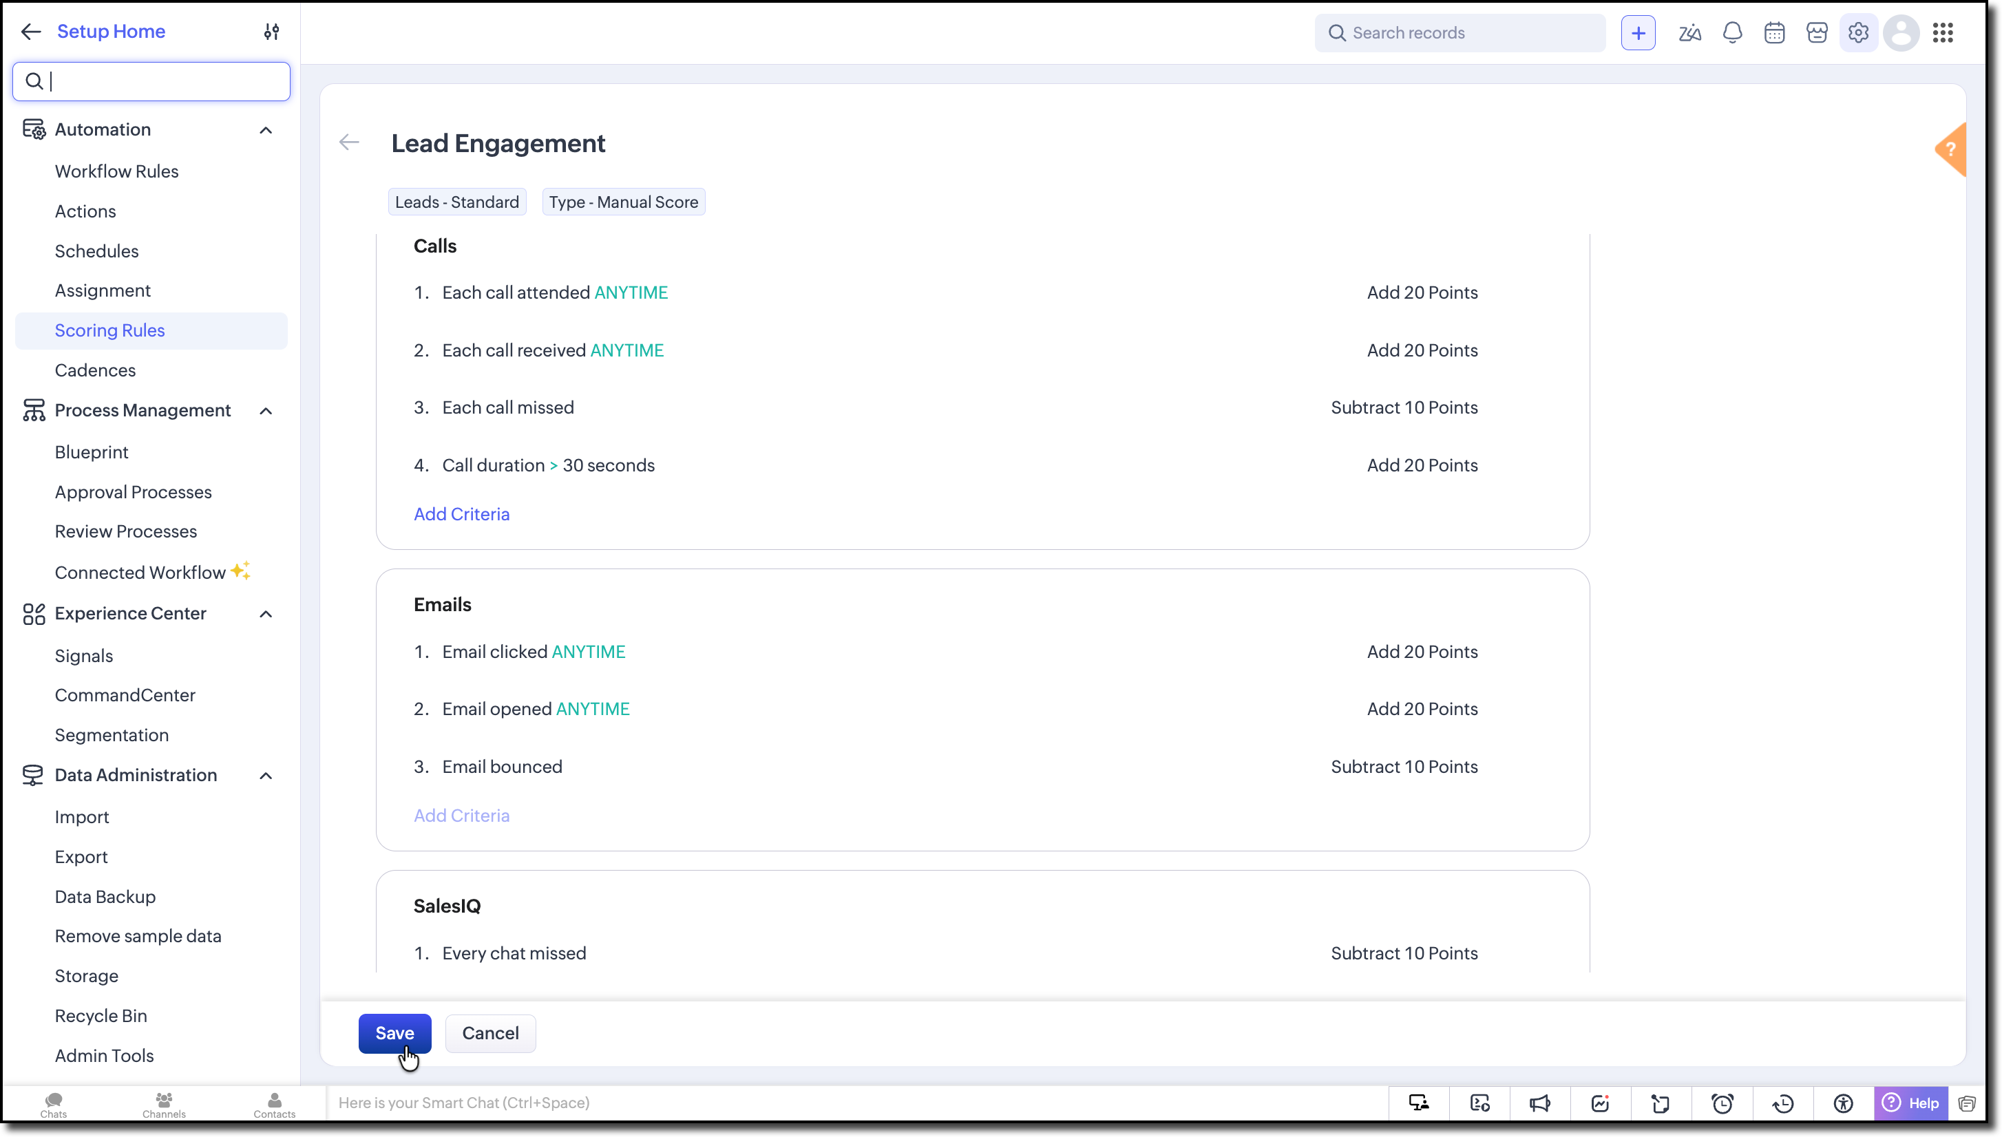Open Actions in sidebar
2002x1137 pixels.
85,211
